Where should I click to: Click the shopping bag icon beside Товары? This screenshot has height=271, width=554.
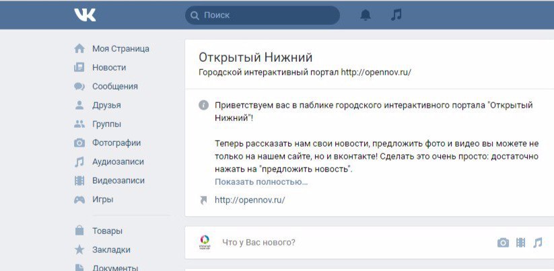[x=79, y=231]
